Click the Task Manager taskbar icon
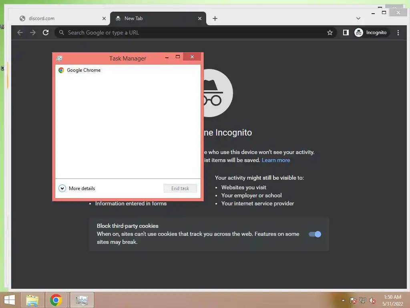 tap(82, 300)
